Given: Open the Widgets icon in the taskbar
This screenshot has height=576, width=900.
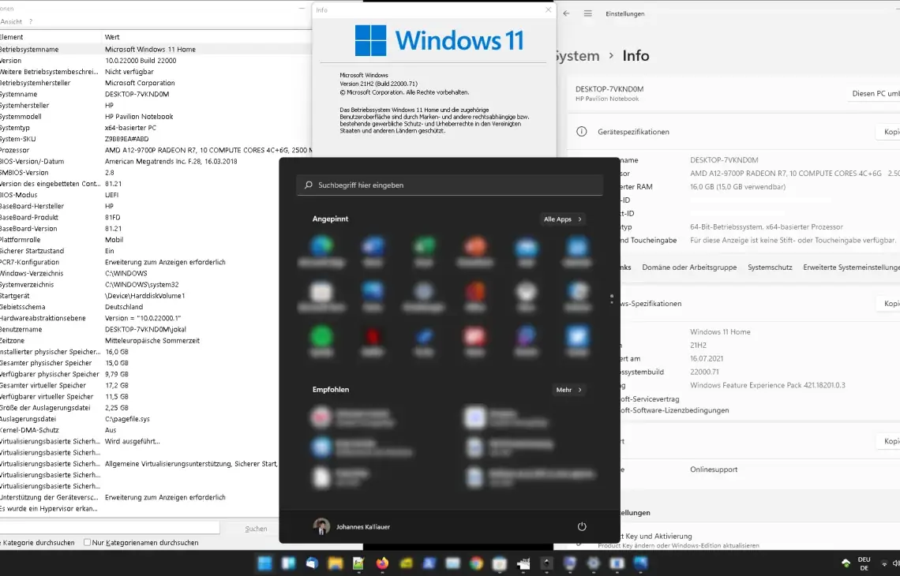Looking at the screenshot, I should [x=288, y=563].
